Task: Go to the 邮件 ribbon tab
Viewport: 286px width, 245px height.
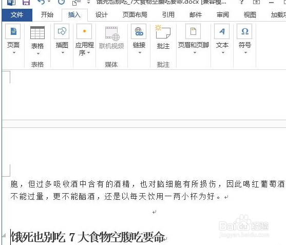Action: pos(196,15)
